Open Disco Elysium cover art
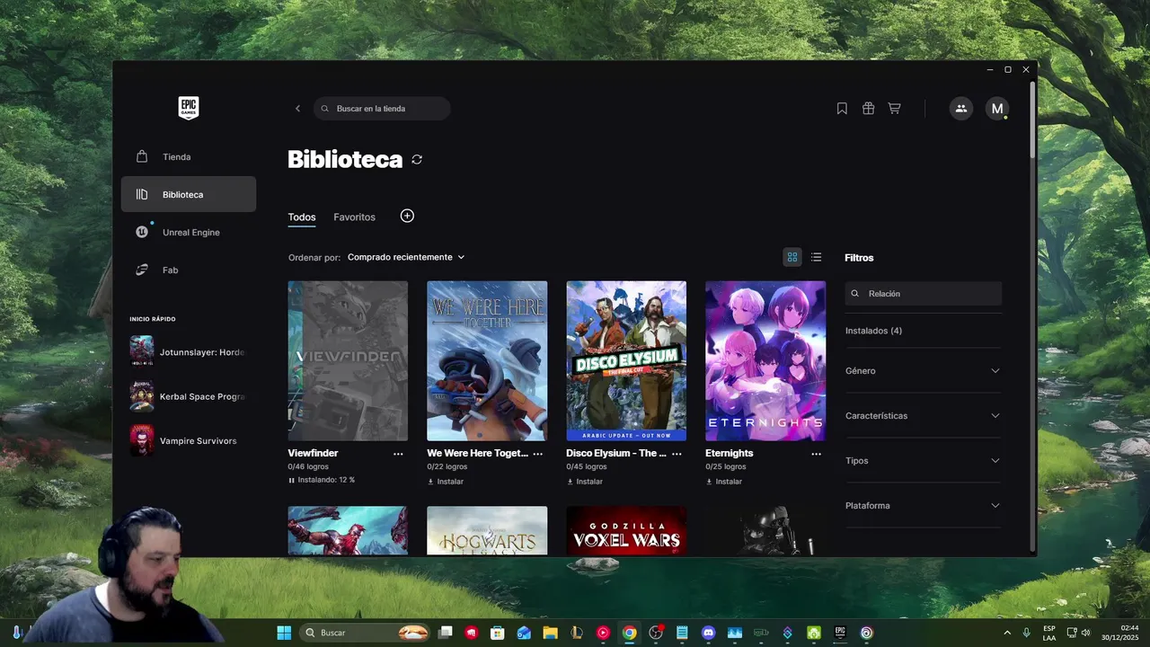 (626, 361)
